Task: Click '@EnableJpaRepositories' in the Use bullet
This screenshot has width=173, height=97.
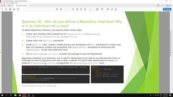Action: [44, 54]
